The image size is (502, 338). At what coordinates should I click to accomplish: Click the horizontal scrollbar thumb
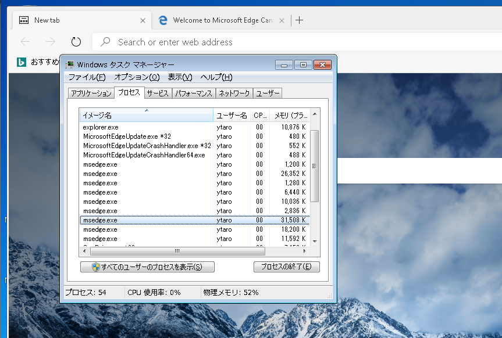click(x=177, y=251)
